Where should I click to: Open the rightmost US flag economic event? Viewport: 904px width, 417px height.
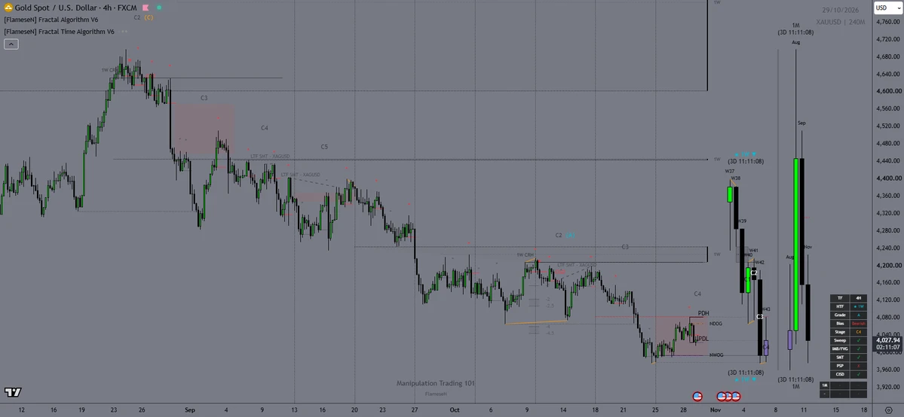tap(735, 396)
